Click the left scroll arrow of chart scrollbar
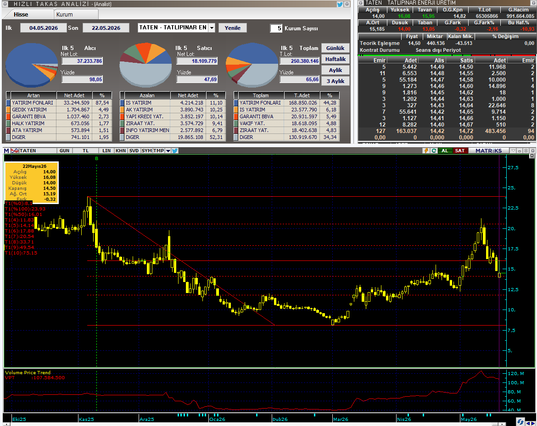537x426 pixels. [6, 424]
